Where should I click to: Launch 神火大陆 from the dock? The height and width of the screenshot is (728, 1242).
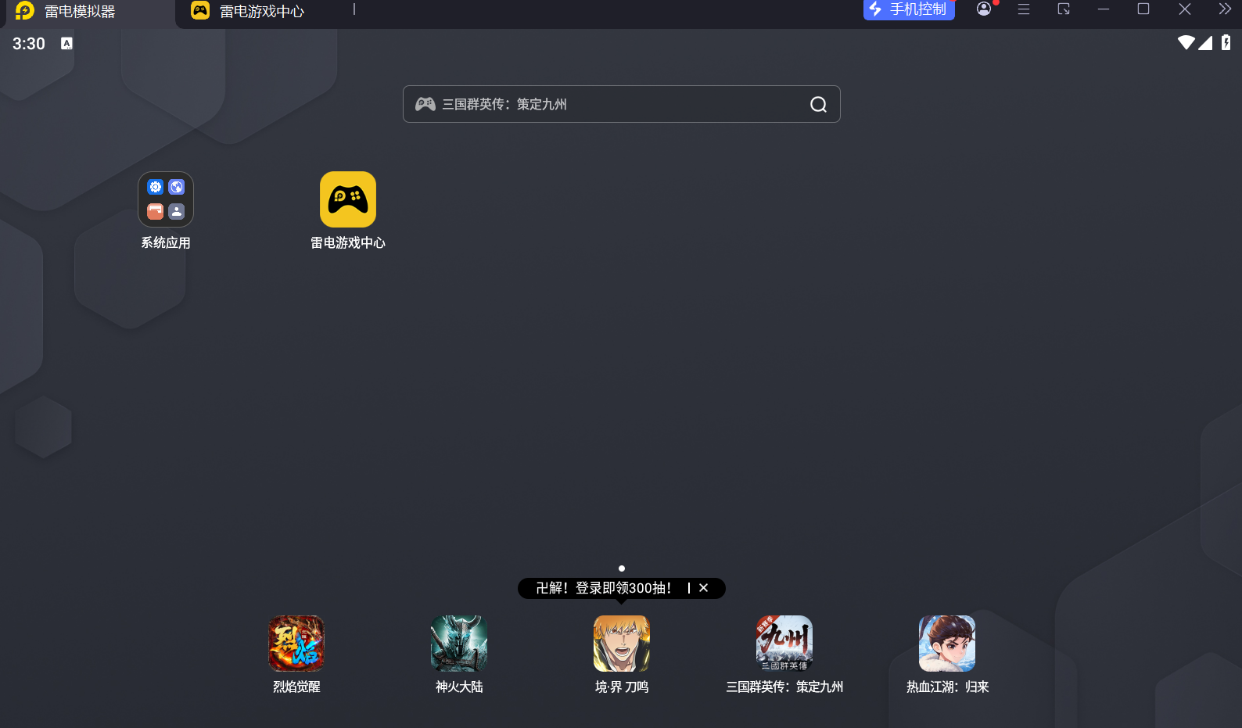[459, 644]
